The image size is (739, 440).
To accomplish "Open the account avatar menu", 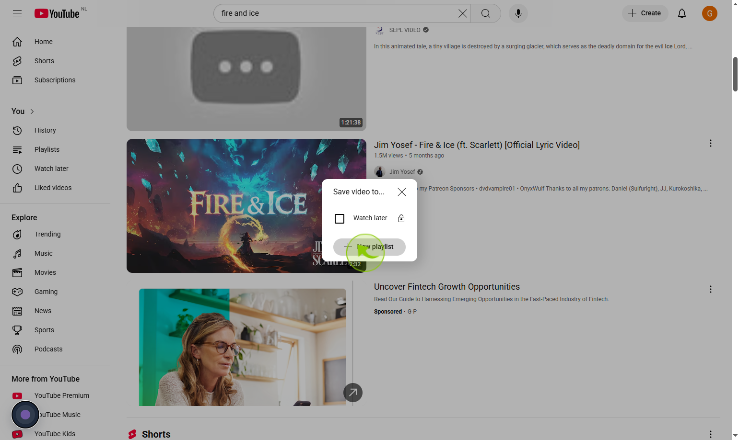I will [x=710, y=13].
